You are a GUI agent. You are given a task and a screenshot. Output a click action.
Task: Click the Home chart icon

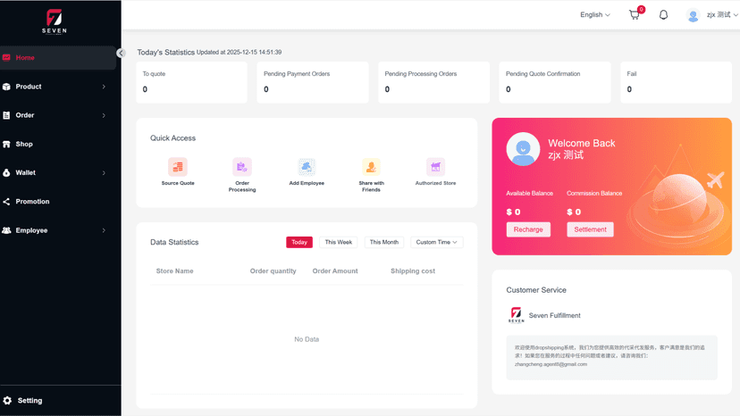point(6,57)
